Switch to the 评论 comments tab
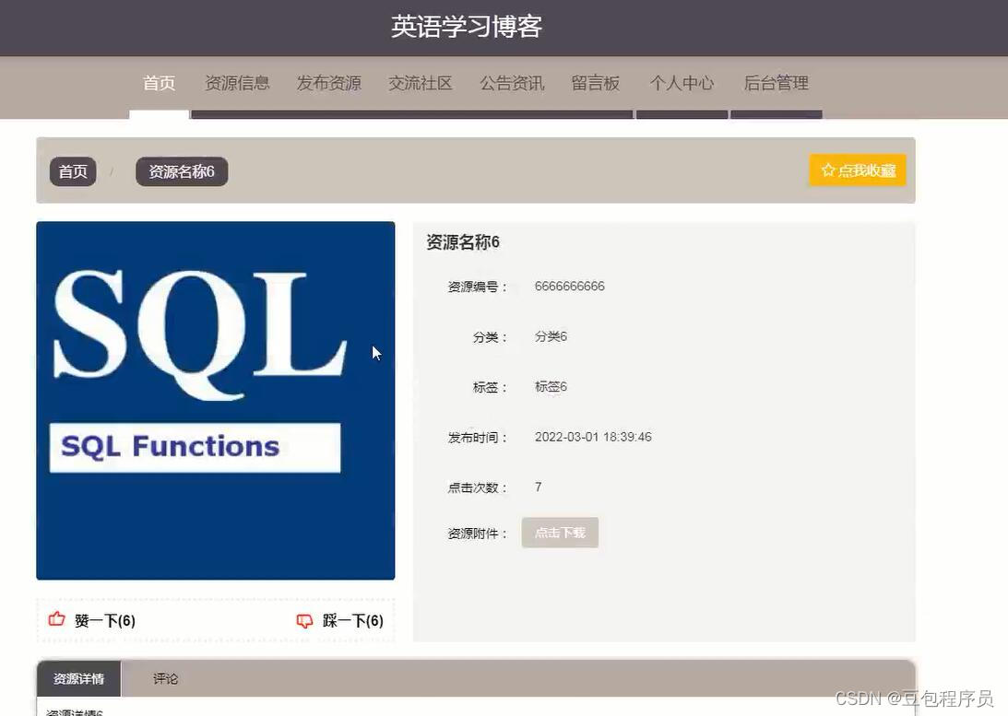Screen dimensions: 1008x716 165,678
